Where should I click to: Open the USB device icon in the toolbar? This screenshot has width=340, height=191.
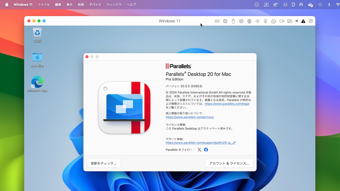(233, 21)
